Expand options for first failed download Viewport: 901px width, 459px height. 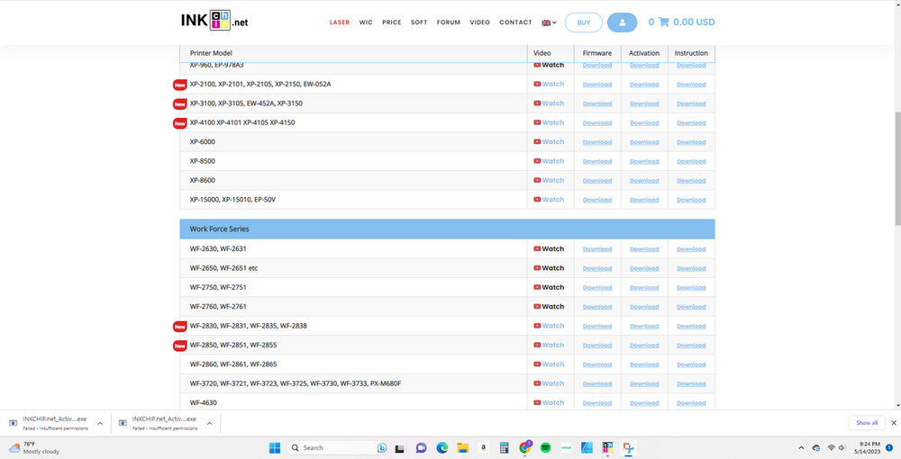coord(100,423)
